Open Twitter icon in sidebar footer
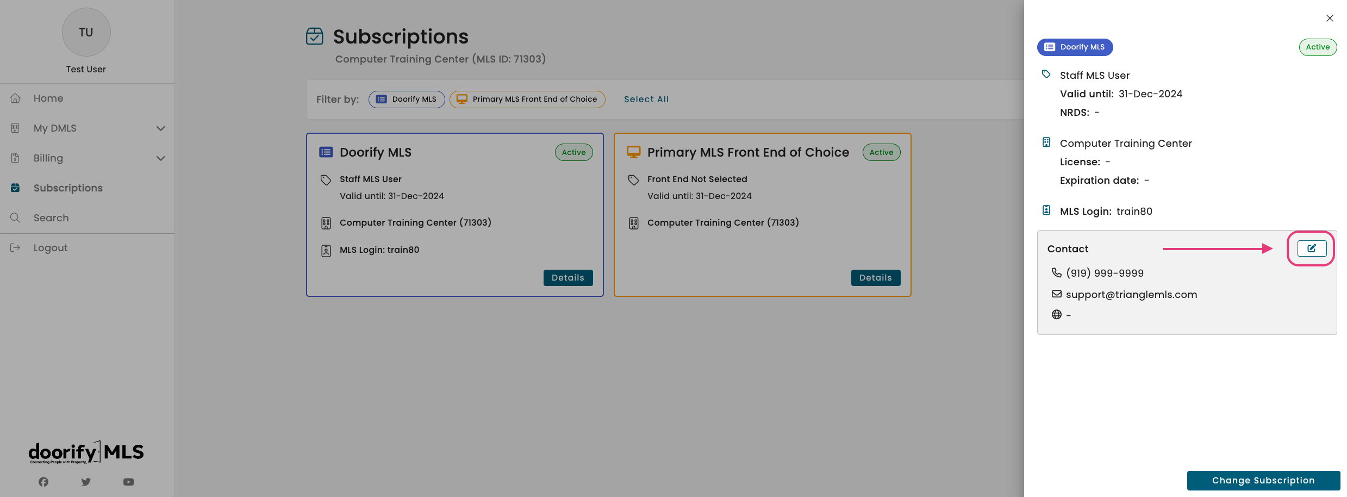Image resolution: width=1347 pixels, height=497 pixels. point(86,482)
